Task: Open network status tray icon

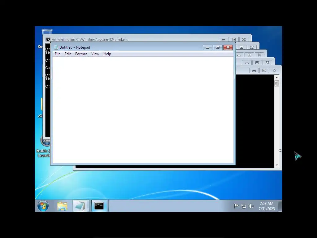Action: pos(244,206)
